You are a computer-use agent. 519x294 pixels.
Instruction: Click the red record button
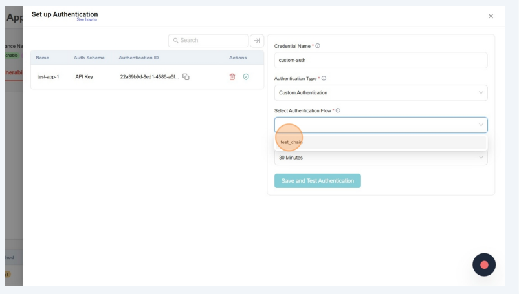[x=484, y=265]
